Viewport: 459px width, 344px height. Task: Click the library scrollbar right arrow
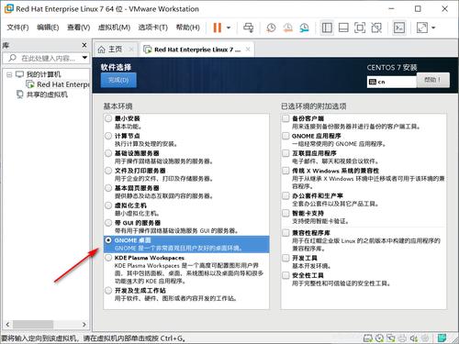click(x=84, y=325)
